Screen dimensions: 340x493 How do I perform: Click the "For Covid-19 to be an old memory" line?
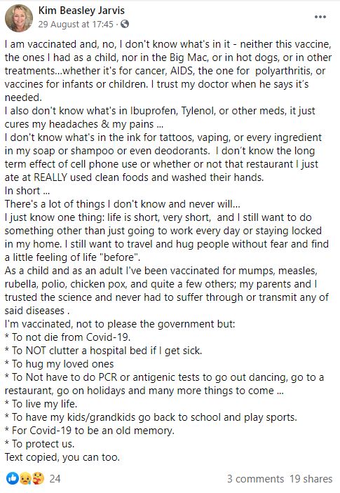coord(90,430)
